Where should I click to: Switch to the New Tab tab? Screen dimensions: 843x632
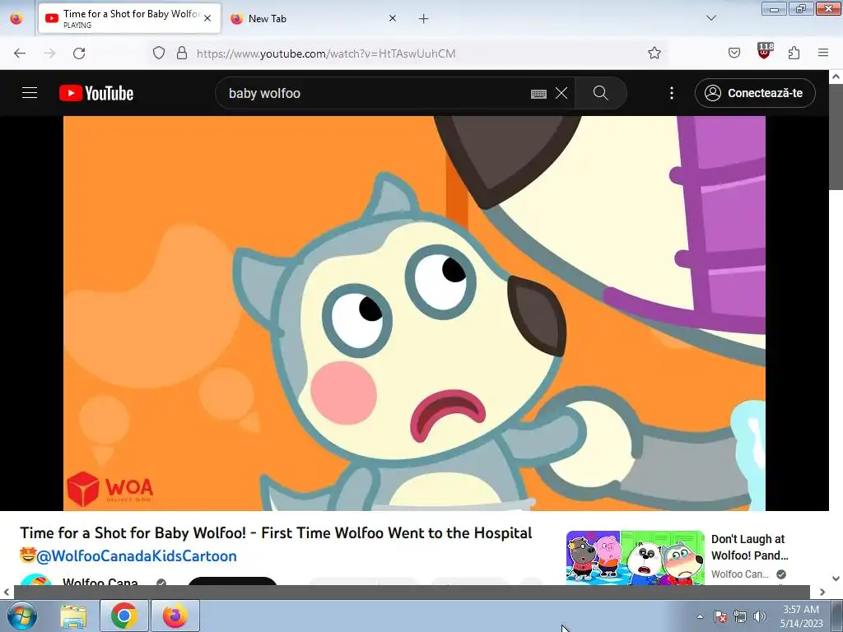[312, 18]
